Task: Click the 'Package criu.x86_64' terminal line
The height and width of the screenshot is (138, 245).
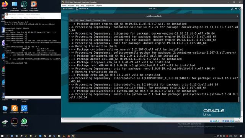Action: coord(114,75)
